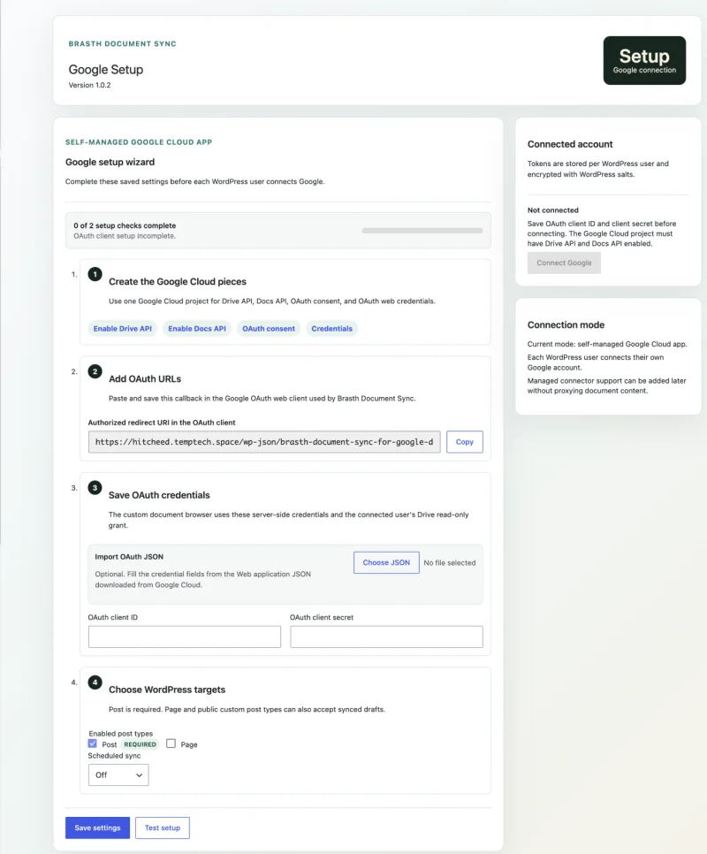Click the Setup Google connection badge
Viewport: 707px width, 854px height.
(644, 60)
